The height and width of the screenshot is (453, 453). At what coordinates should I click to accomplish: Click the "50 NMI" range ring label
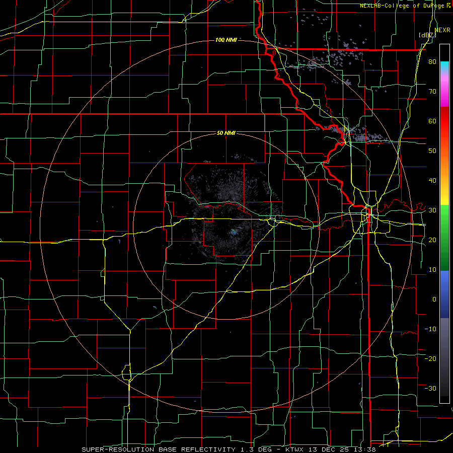tap(226, 133)
